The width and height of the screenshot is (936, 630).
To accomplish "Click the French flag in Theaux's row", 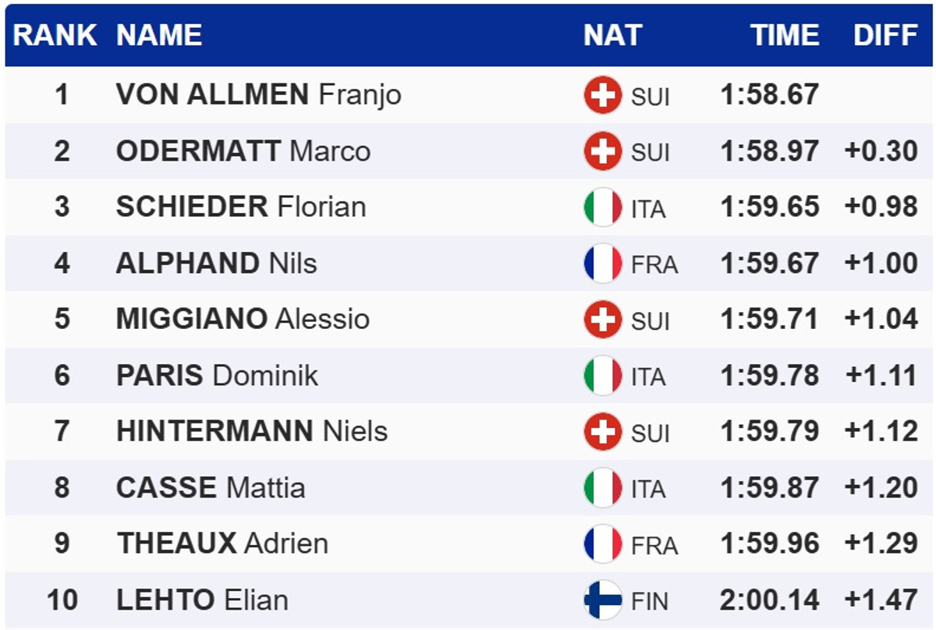I will click(x=602, y=544).
